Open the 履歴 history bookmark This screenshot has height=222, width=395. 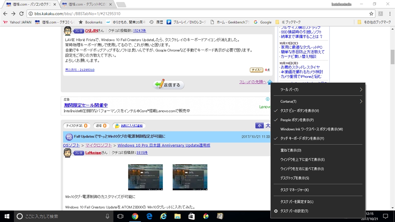(x=156, y=22)
